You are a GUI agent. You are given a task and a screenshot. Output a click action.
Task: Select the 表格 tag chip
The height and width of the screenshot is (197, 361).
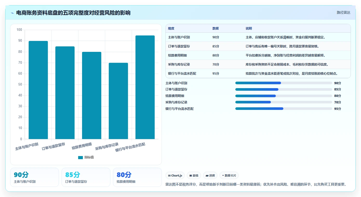[194, 175]
